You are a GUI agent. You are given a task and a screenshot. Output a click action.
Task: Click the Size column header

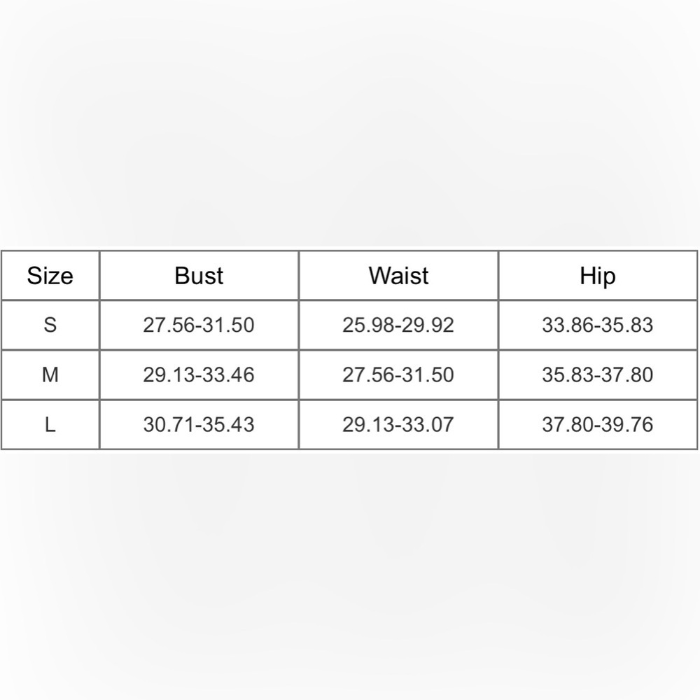point(50,275)
